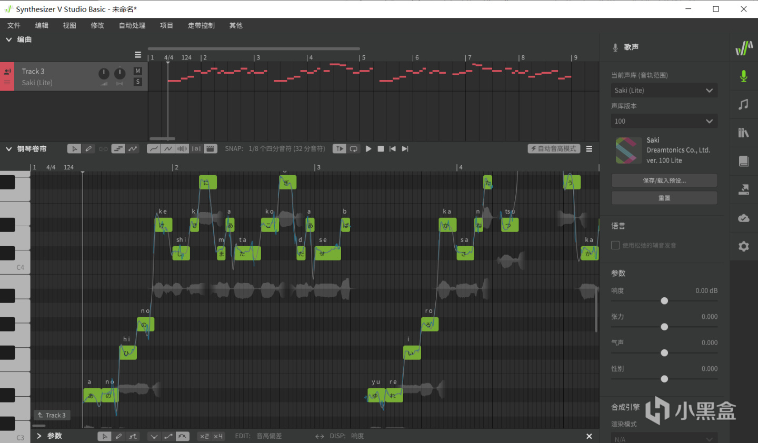Select the pointer tool in piano roll toolbar
758x443 pixels.
(x=74, y=149)
